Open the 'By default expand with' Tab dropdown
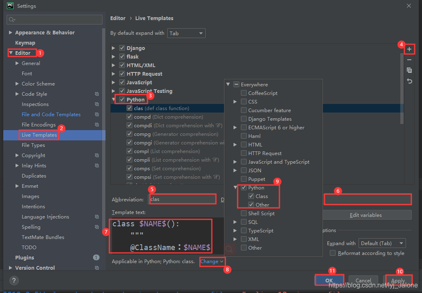The height and width of the screenshot is (293, 422). coord(186,33)
